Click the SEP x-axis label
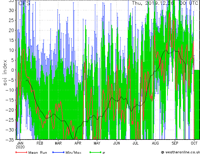The image size is (200, 154). pyautogui.click(x=175, y=143)
